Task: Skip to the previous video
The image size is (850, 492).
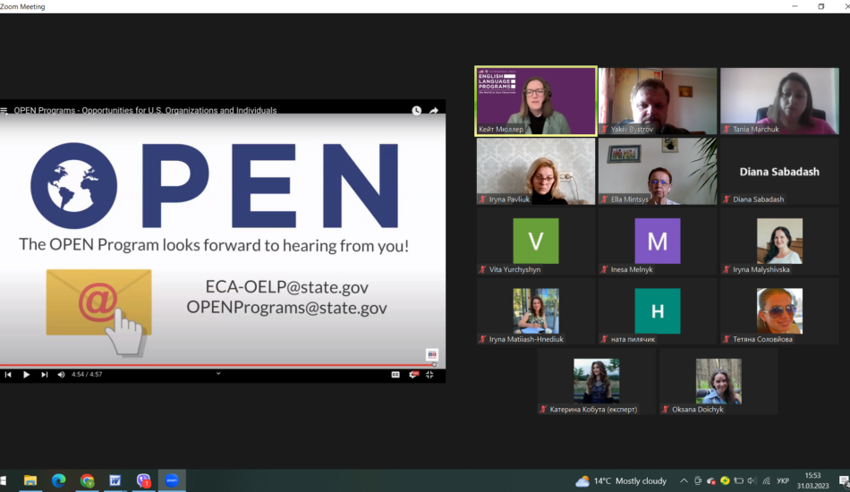Action: [x=8, y=375]
